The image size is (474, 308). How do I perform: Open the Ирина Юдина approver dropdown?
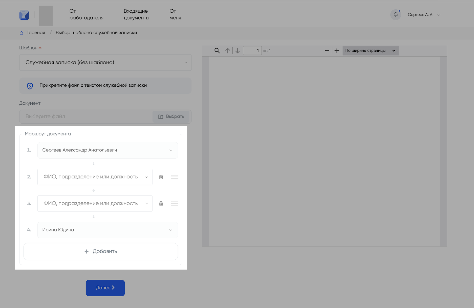107,230
